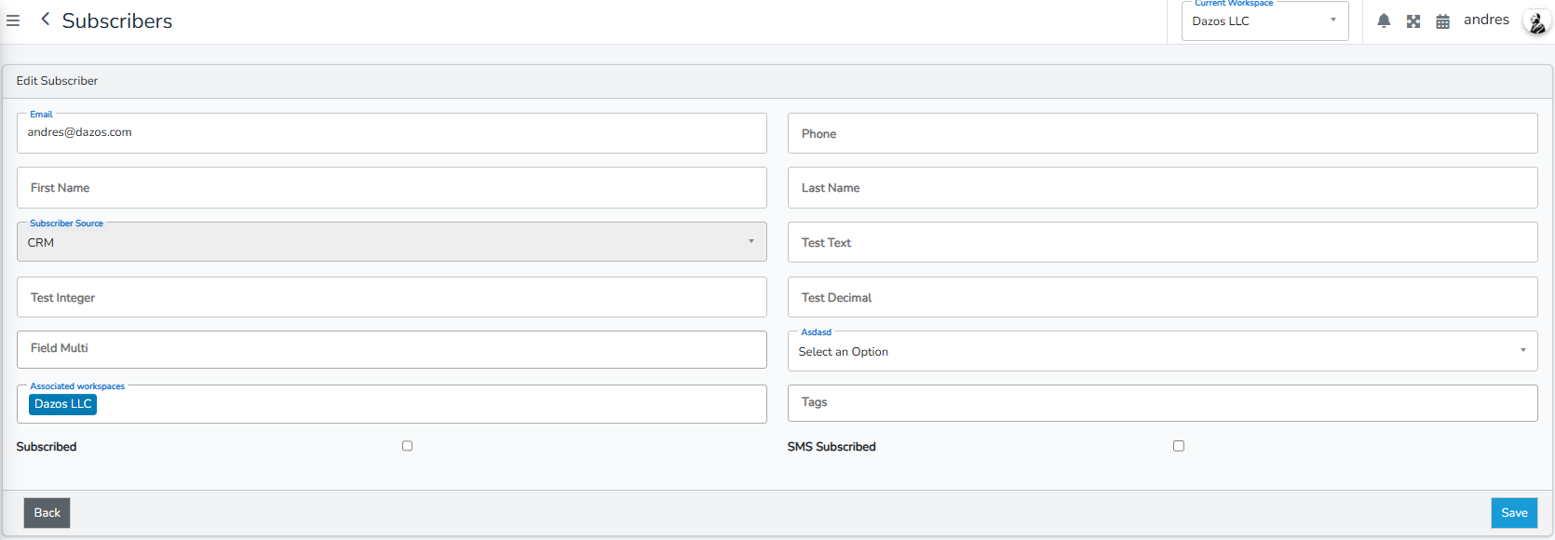
Task: Select the Dazos LLC workspace tag chip
Action: pos(62,404)
